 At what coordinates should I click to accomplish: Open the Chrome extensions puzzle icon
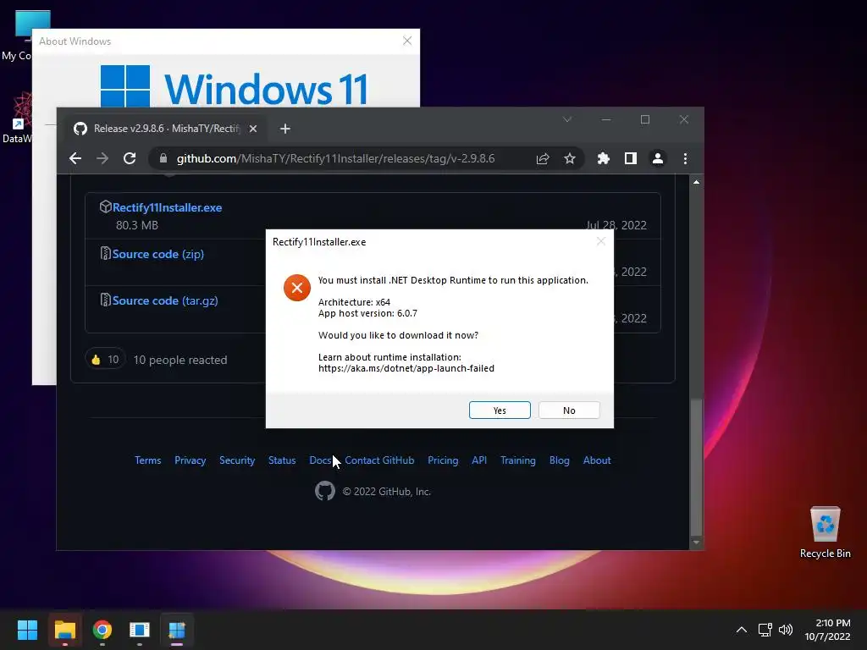(603, 158)
